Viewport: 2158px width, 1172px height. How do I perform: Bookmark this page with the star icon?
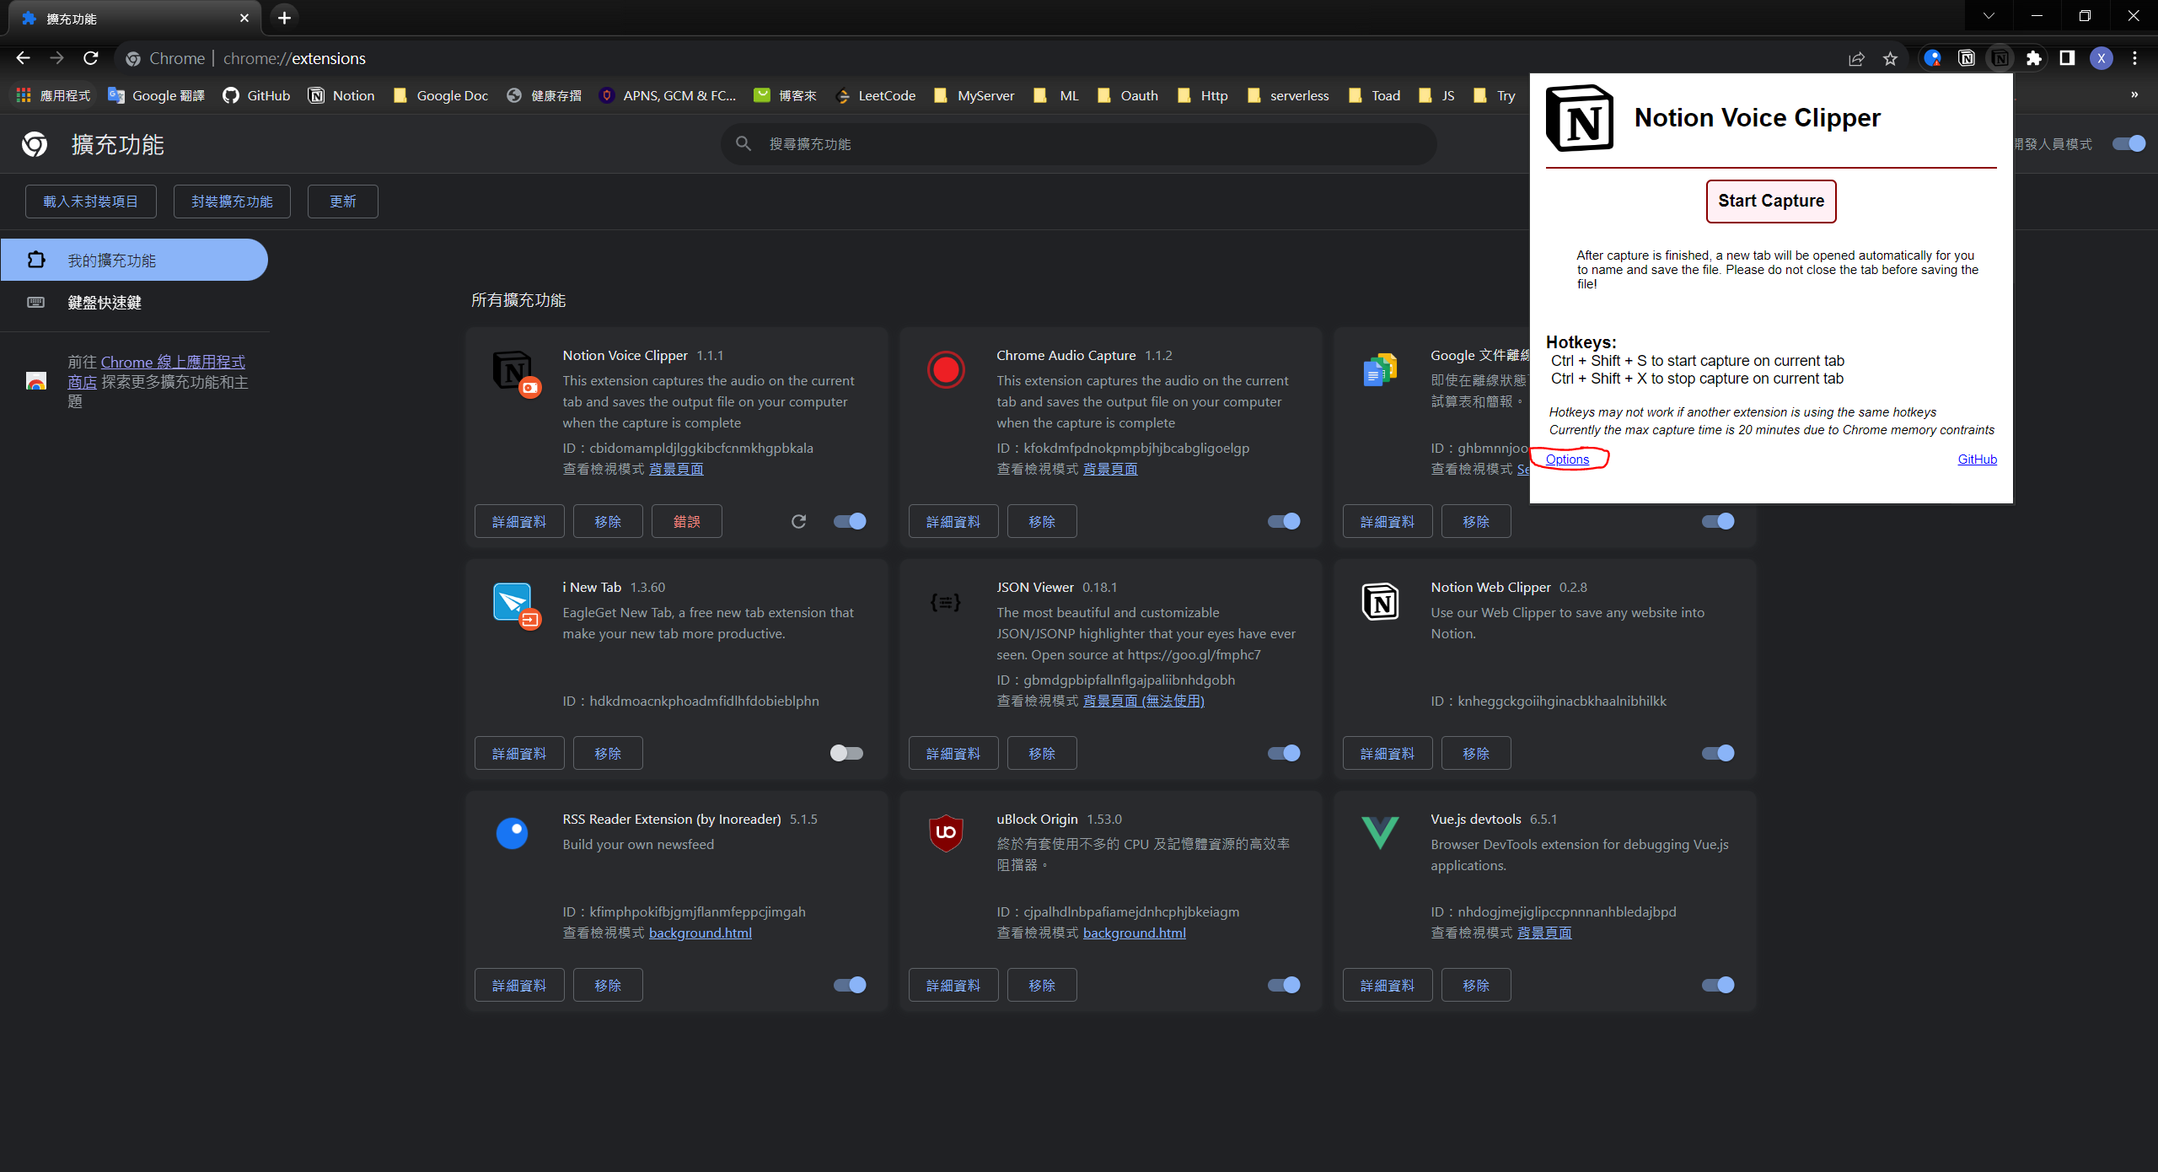pos(1890,58)
